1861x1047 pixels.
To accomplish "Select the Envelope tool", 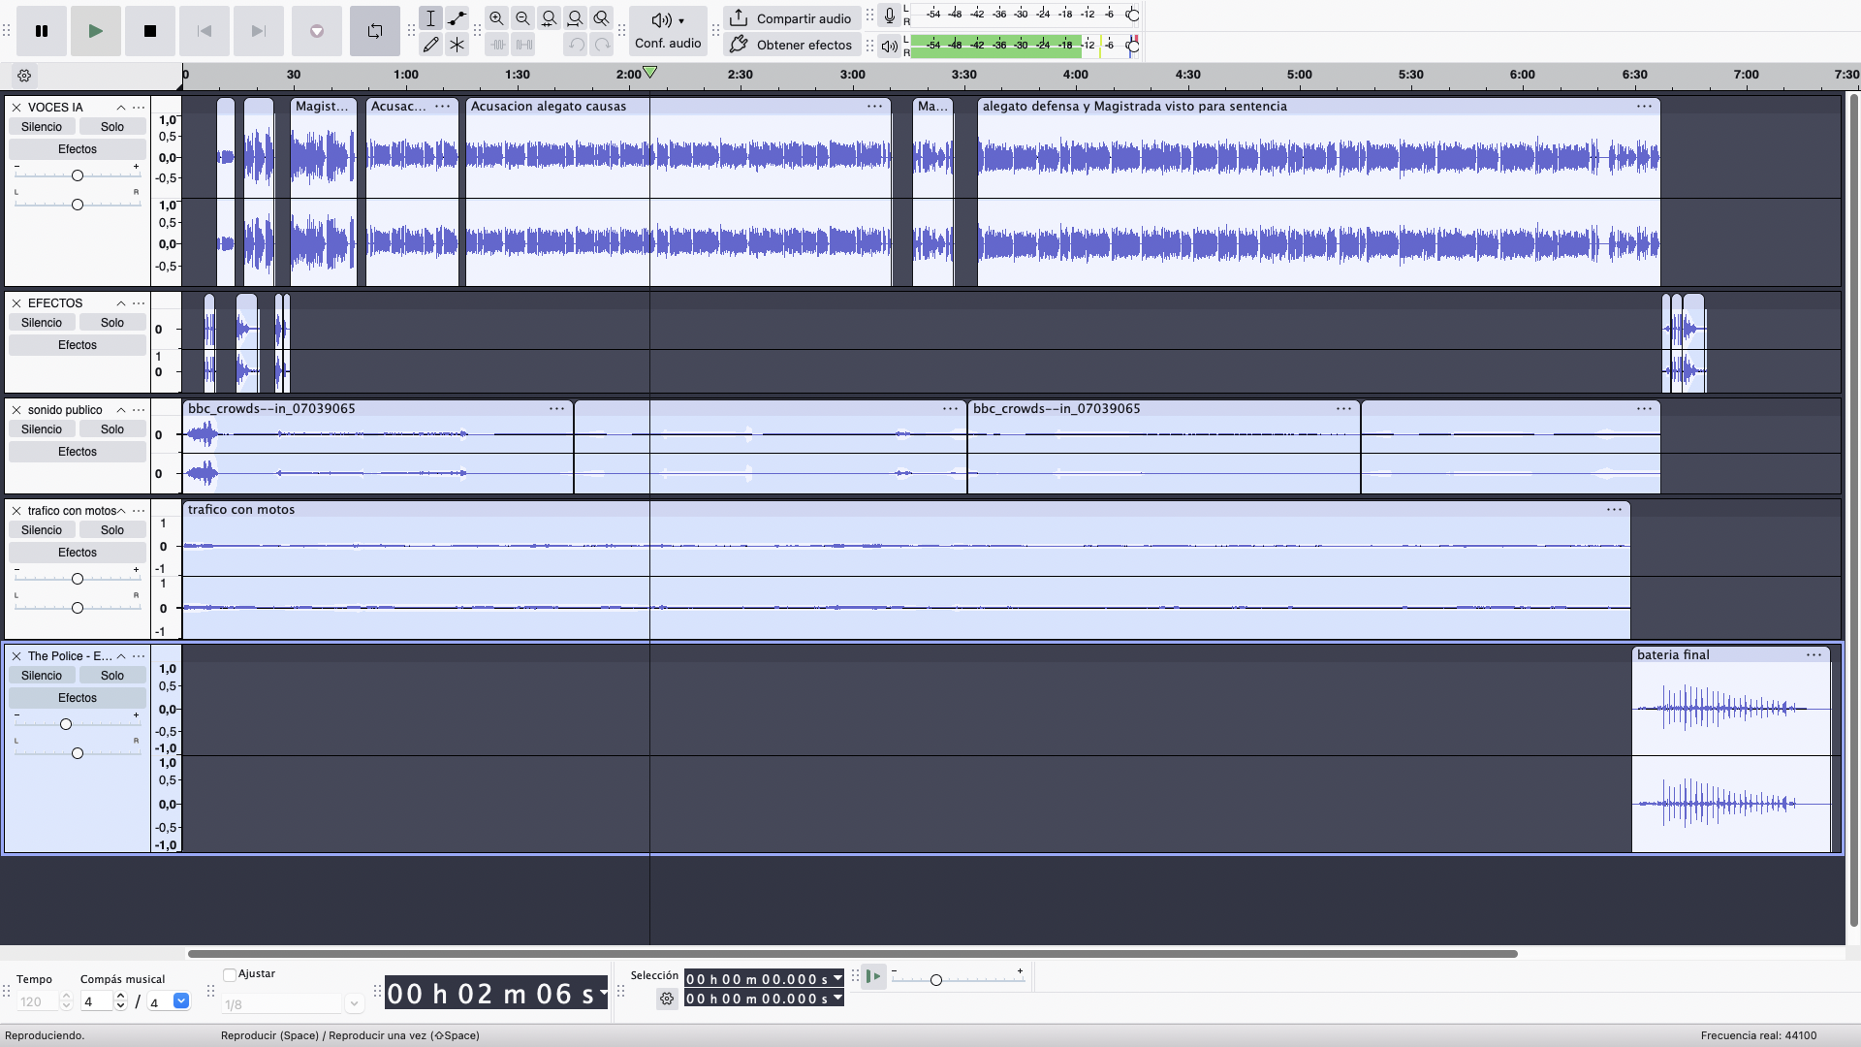I will 457,18.
